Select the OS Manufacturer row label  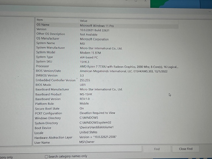[48, 38]
